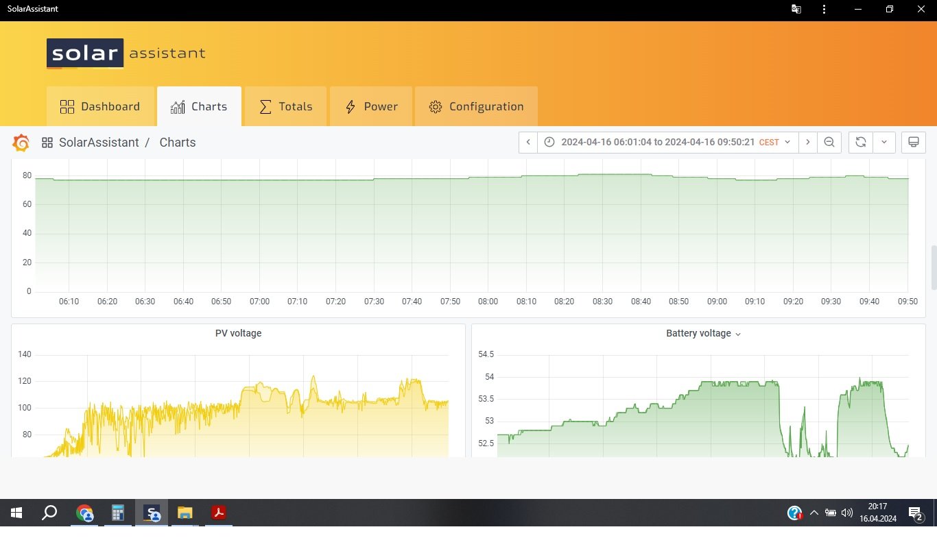This screenshot has height=549, width=937.
Task: Shift time range backward
Action: (528, 142)
